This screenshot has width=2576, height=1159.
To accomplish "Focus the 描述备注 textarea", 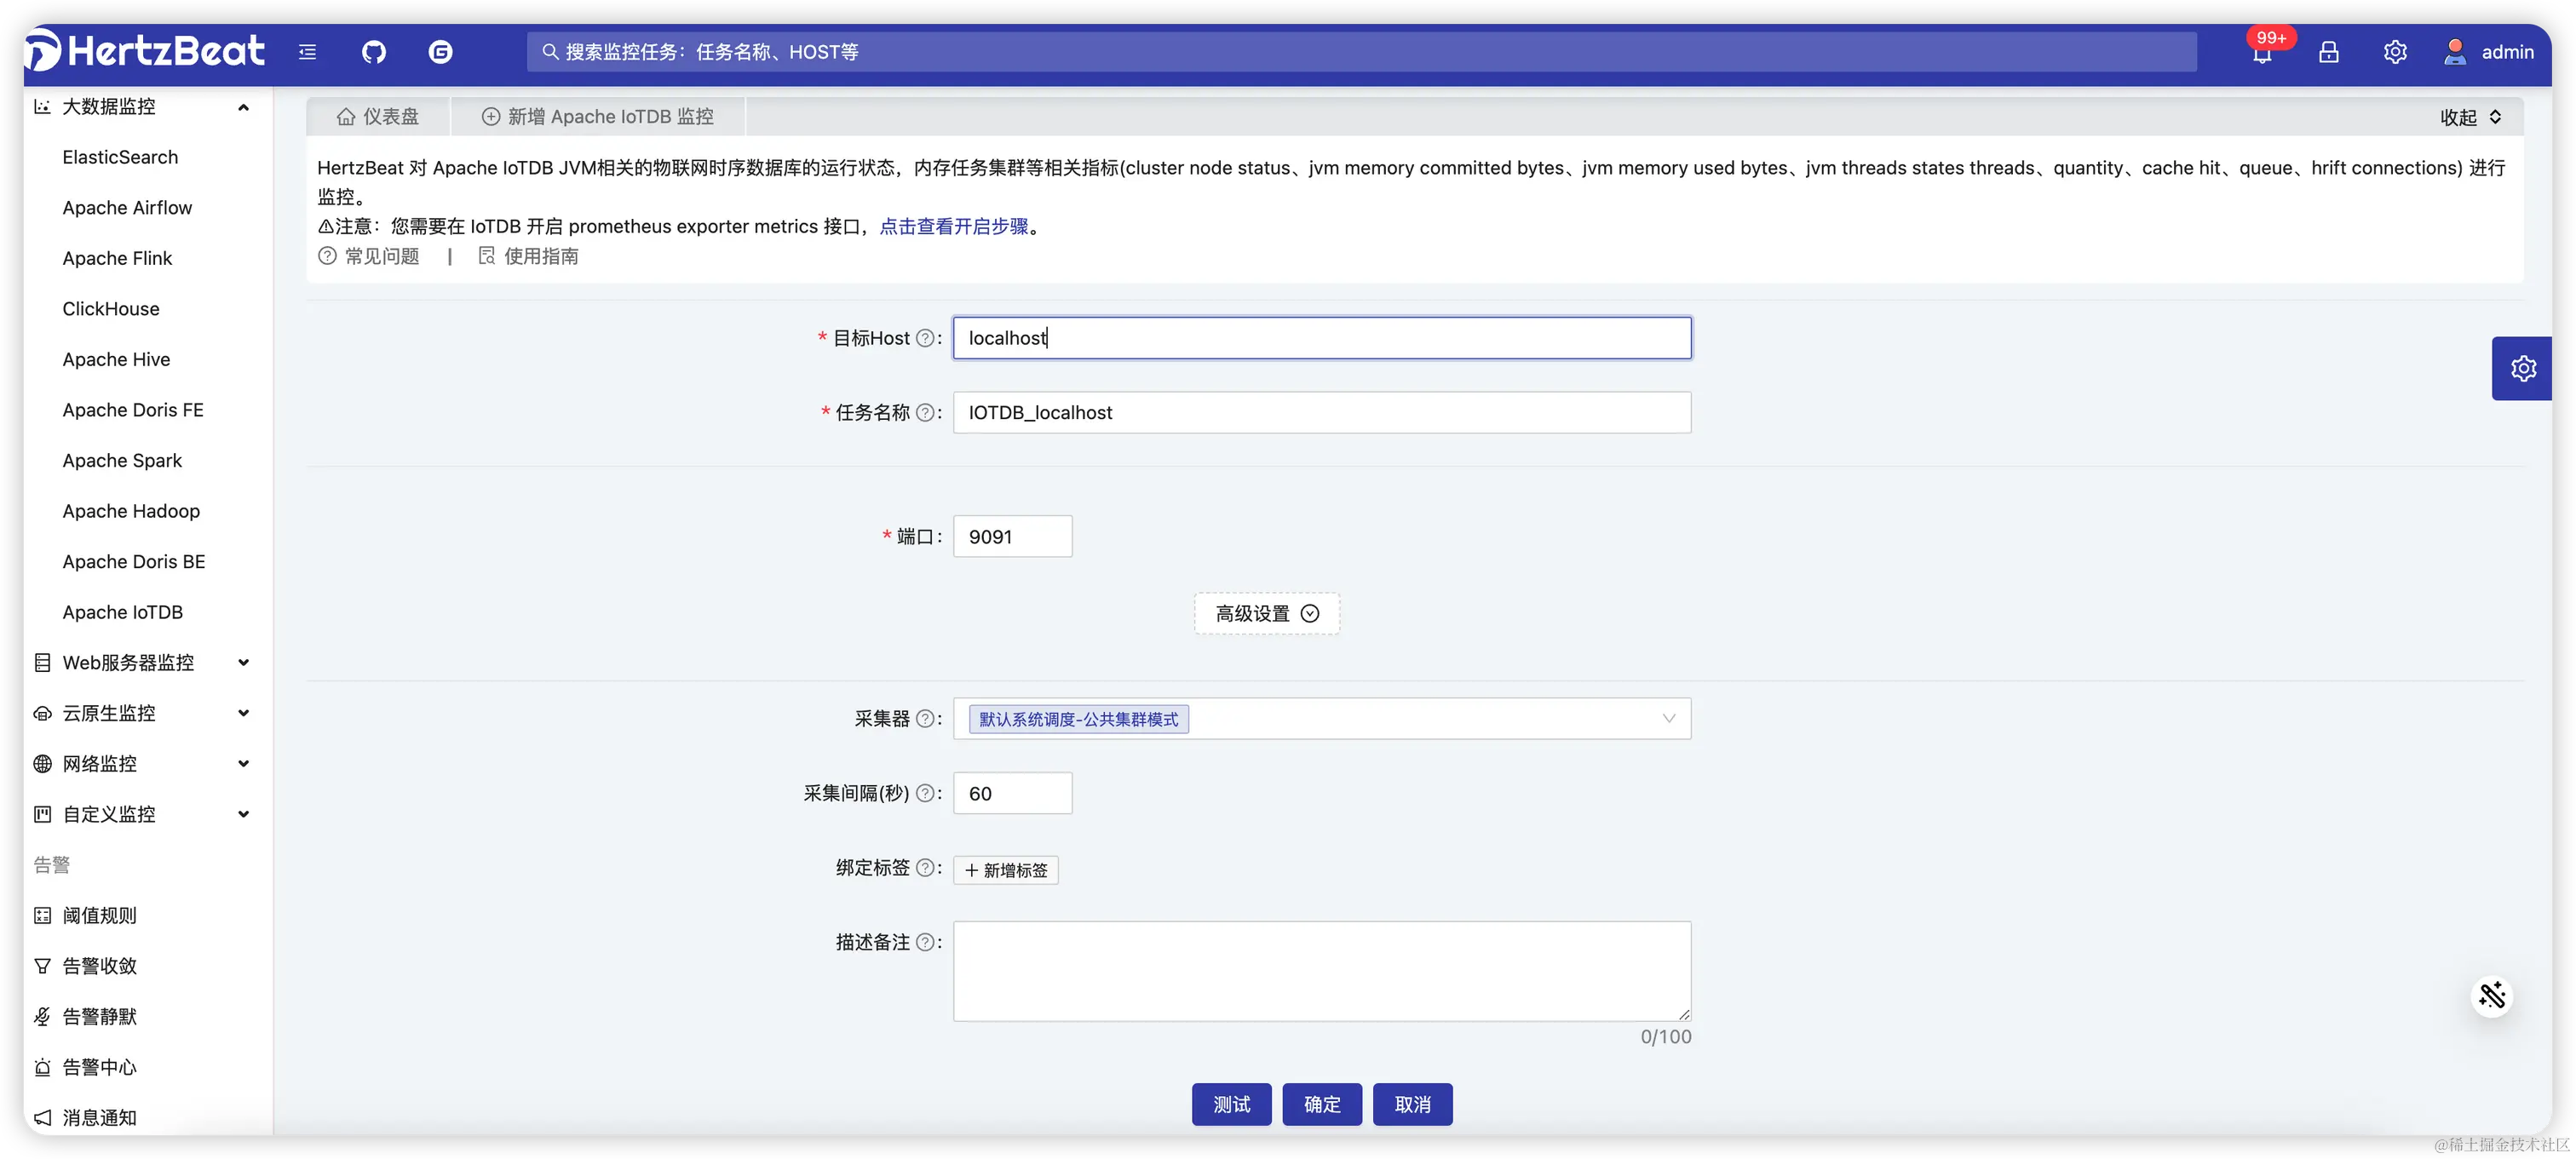I will pos(1321,971).
